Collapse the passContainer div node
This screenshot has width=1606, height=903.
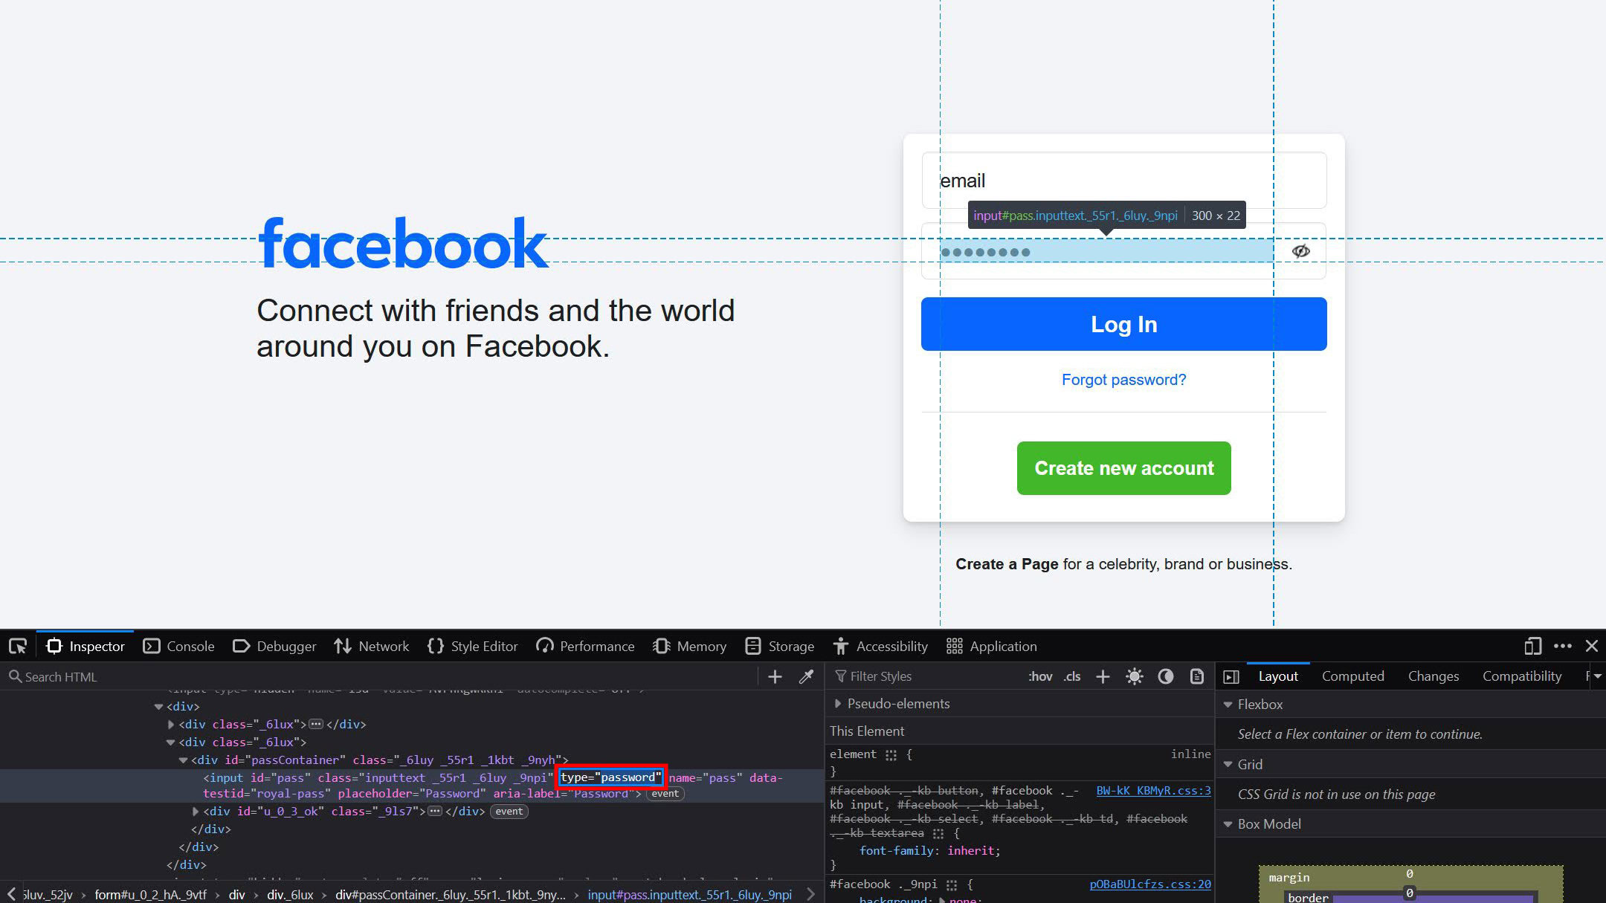coord(183,760)
